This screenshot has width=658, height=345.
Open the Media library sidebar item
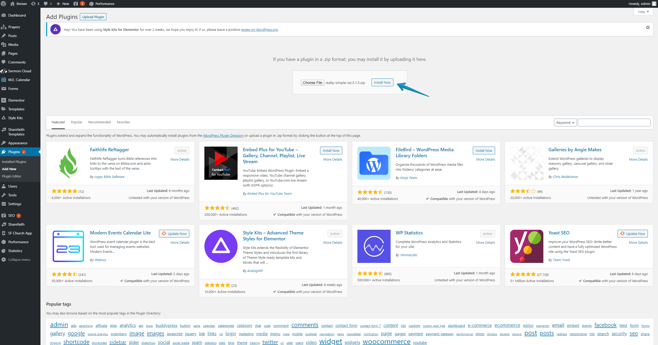click(x=13, y=45)
